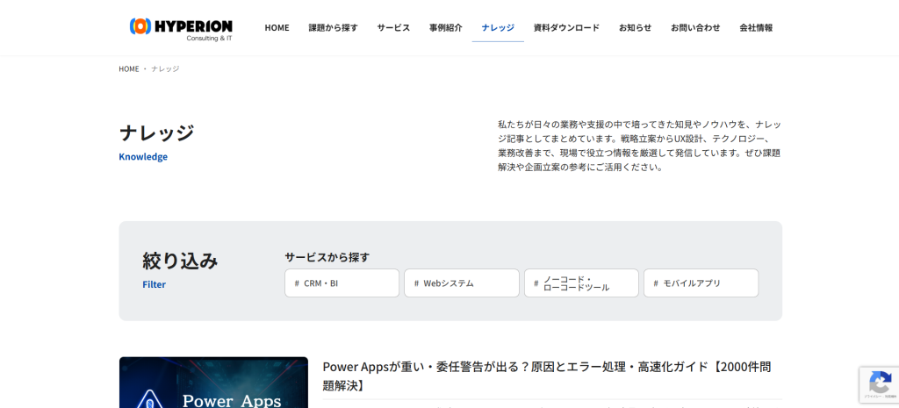
Task: Open the Power Apps article thumbnail
Action: pyautogui.click(x=213, y=383)
